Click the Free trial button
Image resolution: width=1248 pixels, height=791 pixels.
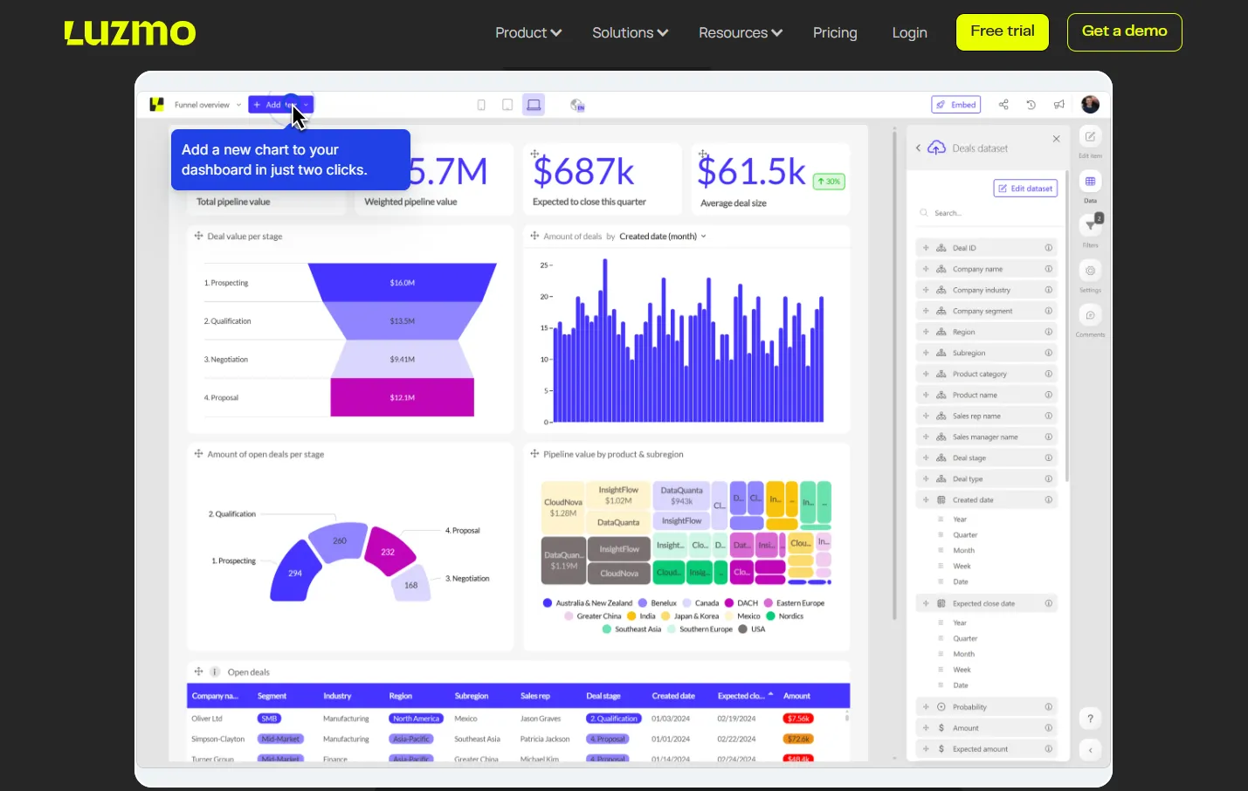click(x=1003, y=32)
